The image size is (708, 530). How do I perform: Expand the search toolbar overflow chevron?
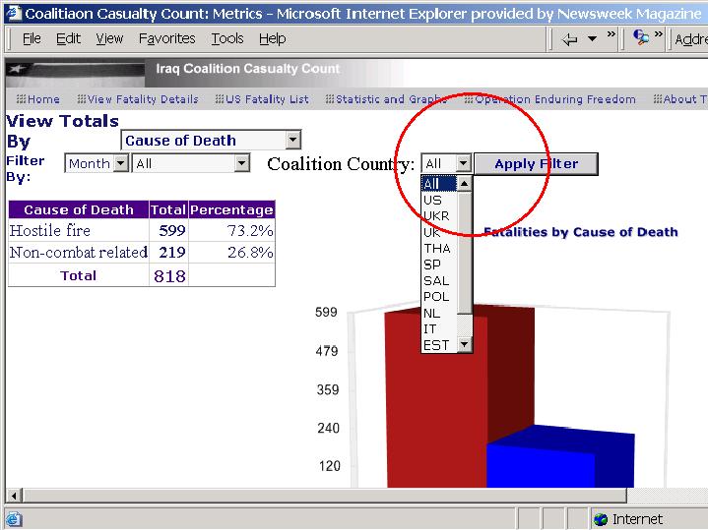[x=659, y=33]
